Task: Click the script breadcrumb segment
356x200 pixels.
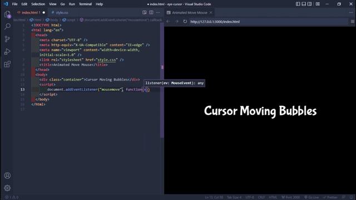Action: pos(69,20)
